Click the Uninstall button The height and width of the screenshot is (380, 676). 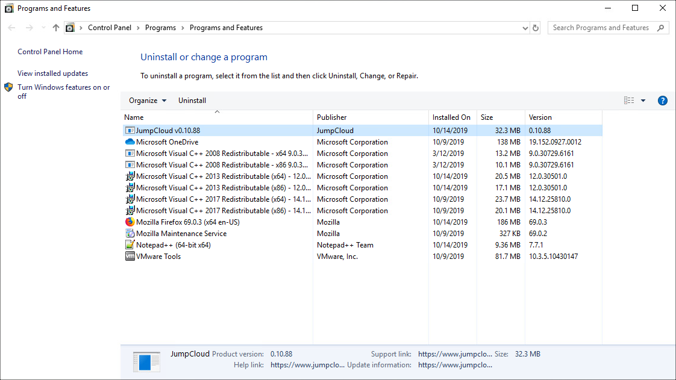coord(192,100)
